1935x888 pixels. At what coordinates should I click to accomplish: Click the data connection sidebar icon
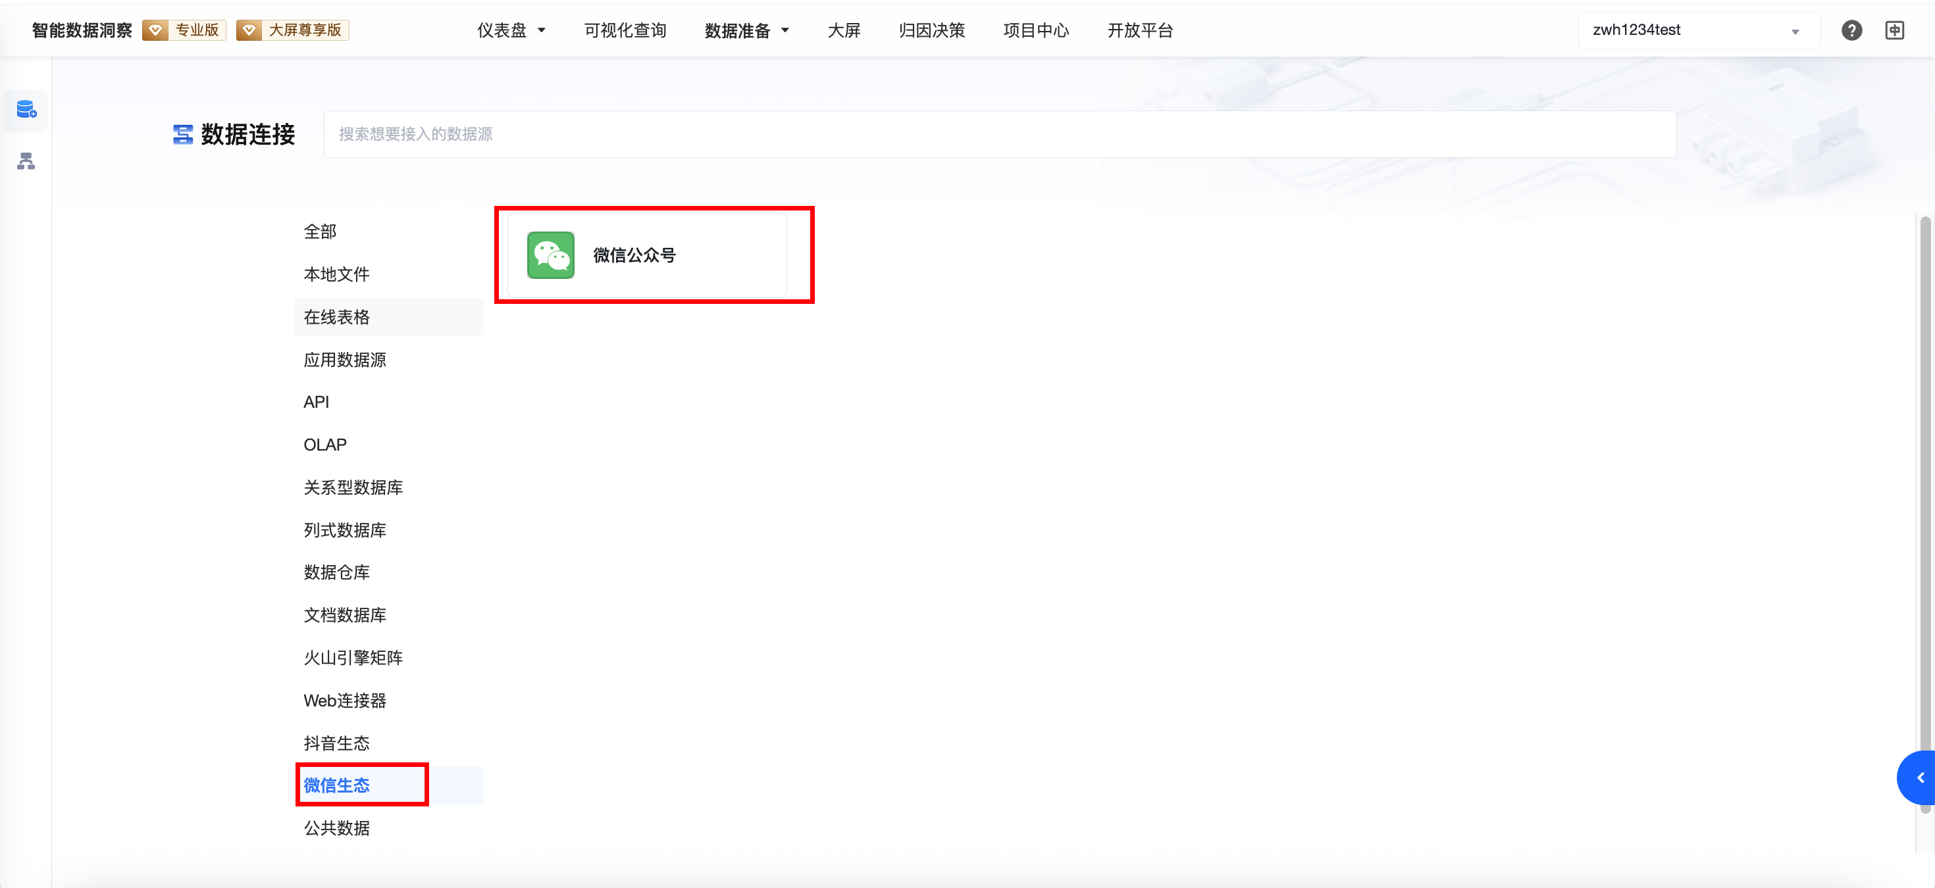[26, 111]
